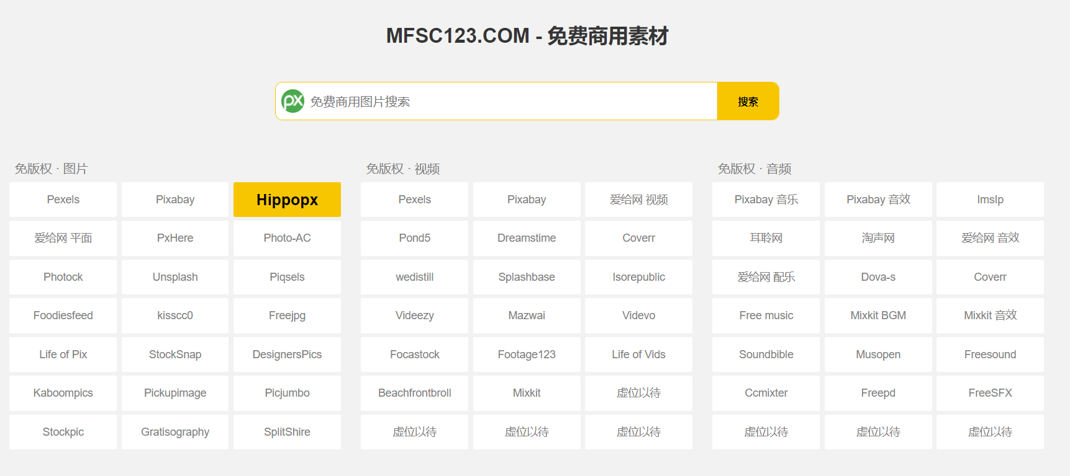Open the Freesound audio link

pos(990,355)
